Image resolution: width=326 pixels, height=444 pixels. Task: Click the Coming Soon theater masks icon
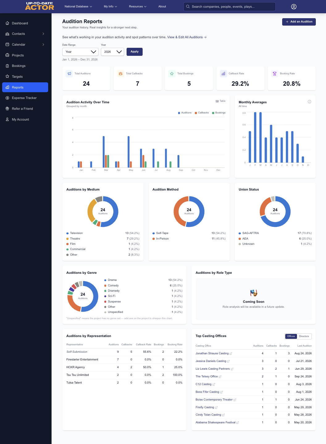253,293
